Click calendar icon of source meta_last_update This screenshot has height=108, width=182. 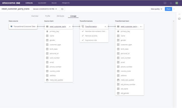47,80
